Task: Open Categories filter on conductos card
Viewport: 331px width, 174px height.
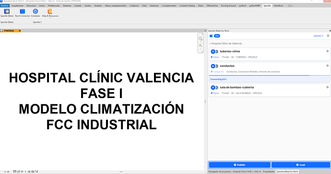Action: pyautogui.click(x=217, y=72)
